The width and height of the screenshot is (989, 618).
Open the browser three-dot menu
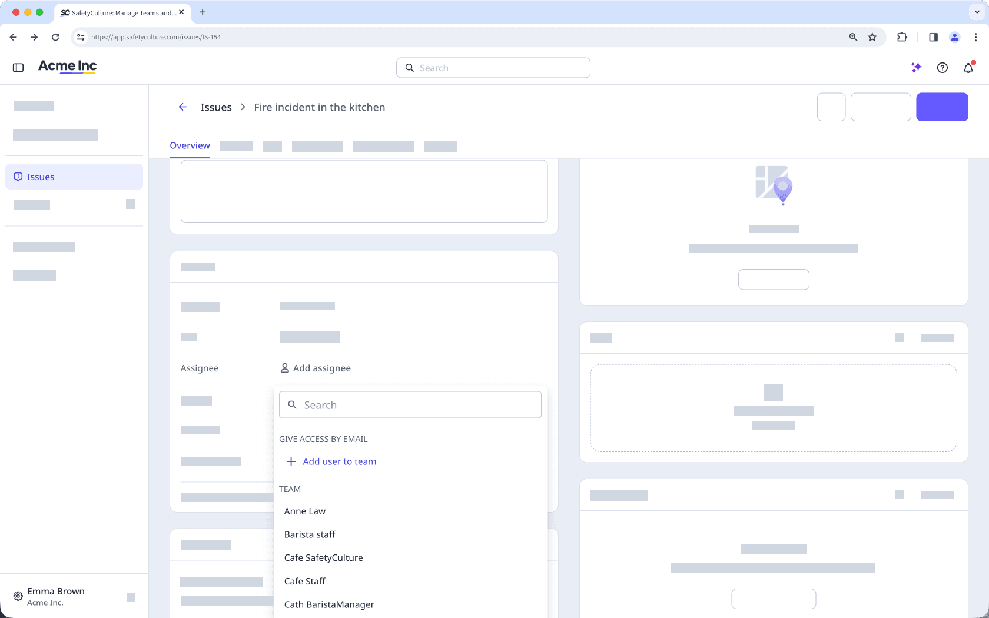[976, 36]
